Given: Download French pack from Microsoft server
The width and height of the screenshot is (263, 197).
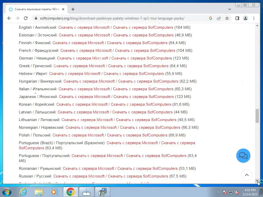Looking at the screenshot, I should pyautogui.click(x=86, y=51).
